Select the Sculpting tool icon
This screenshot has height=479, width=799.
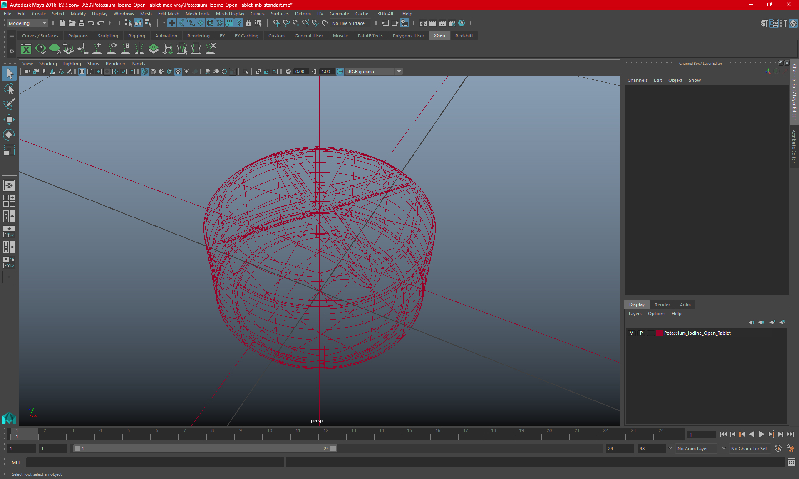pos(107,35)
